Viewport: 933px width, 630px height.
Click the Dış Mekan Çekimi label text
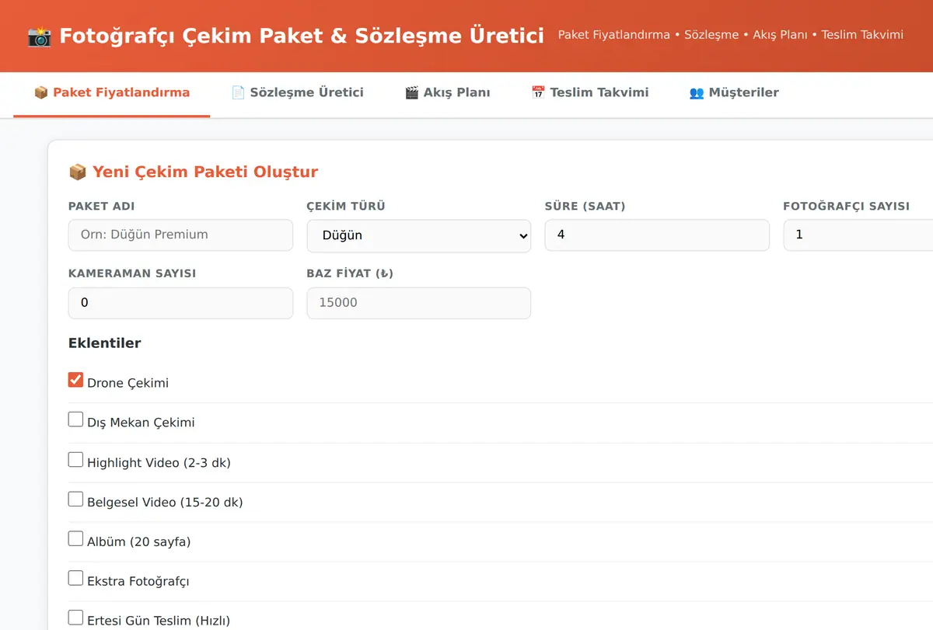[x=141, y=423]
